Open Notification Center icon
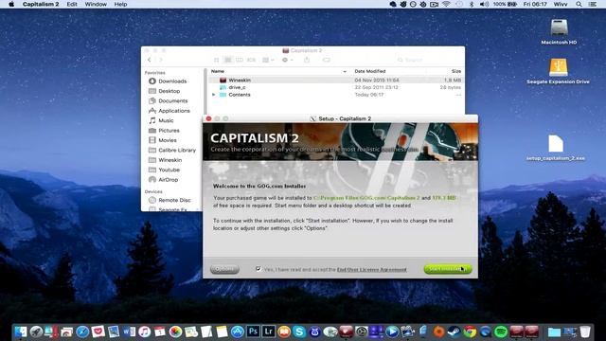 (592, 4)
